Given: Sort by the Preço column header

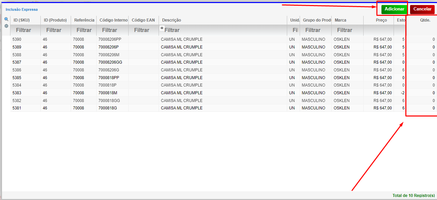Looking at the screenshot, I should [x=381, y=20].
